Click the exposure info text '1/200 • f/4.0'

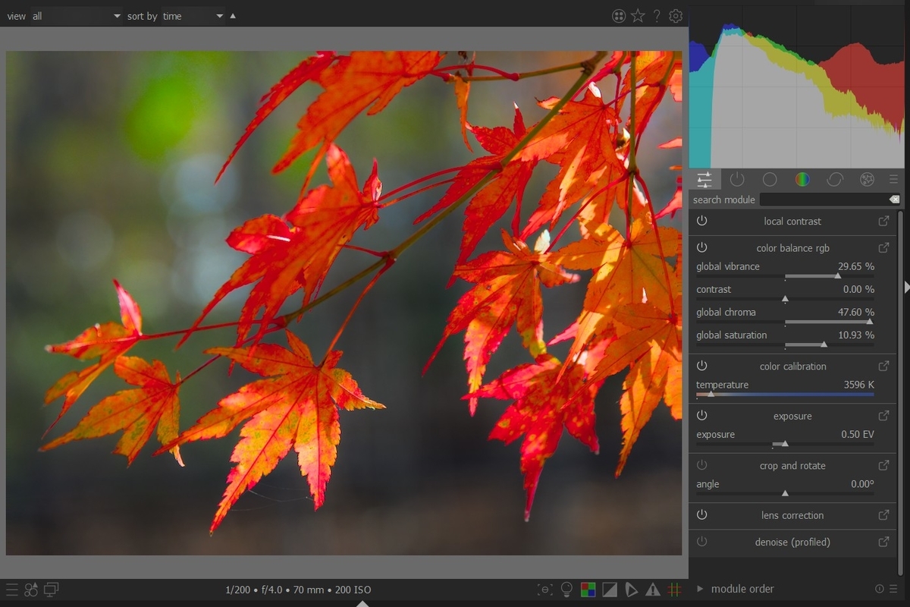click(x=262, y=590)
